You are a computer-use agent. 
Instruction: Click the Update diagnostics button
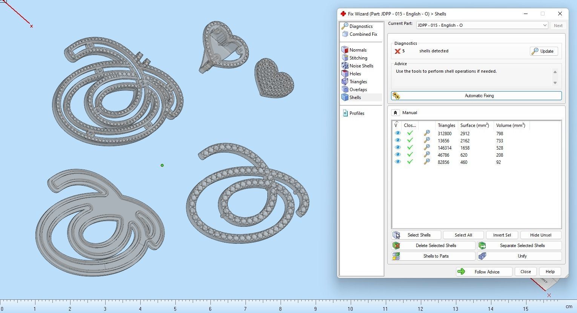tap(543, 51)
